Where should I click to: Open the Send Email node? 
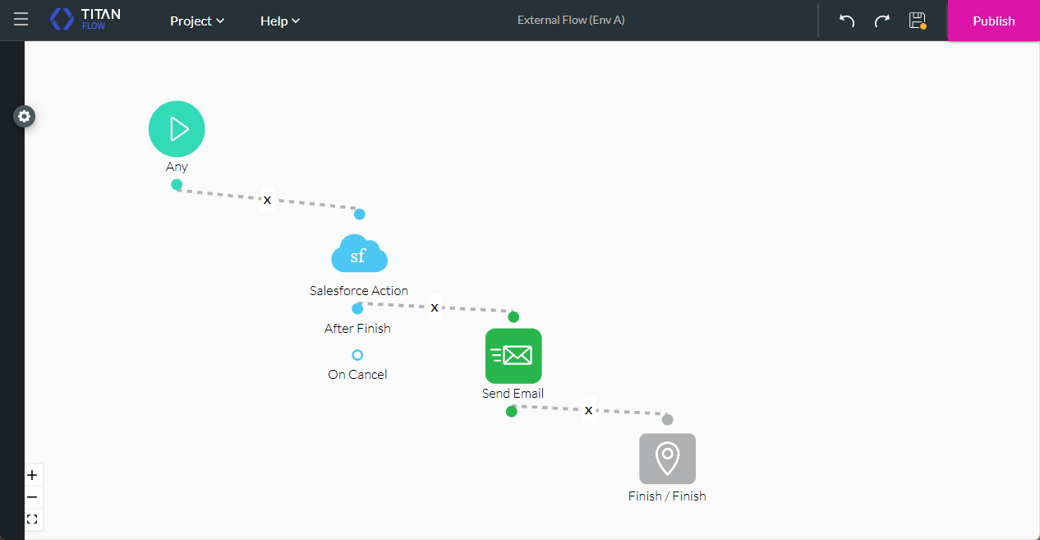[513, 356]
